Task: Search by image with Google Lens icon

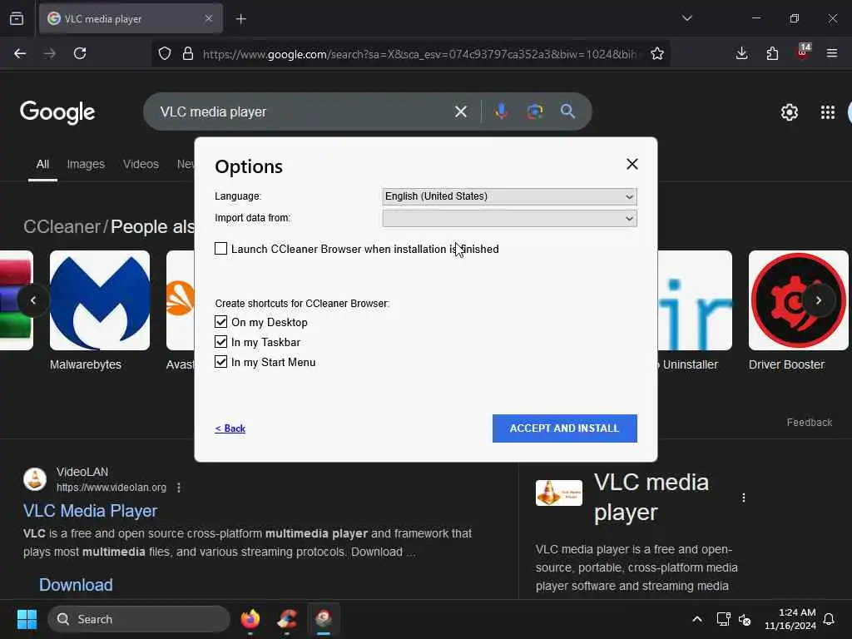Action: 535,111
